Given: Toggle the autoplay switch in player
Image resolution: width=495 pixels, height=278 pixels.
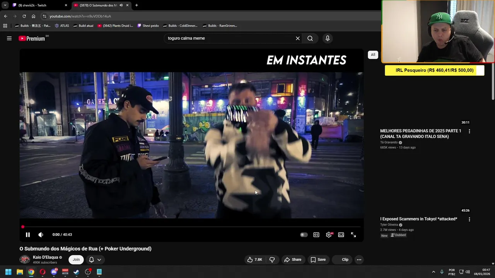Looking at the screenshot, I should click(x=304, y=234).
